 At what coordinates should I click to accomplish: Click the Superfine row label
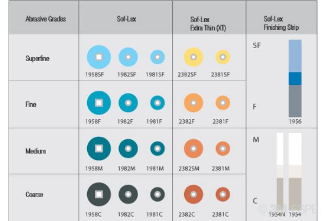pos(38,58)
